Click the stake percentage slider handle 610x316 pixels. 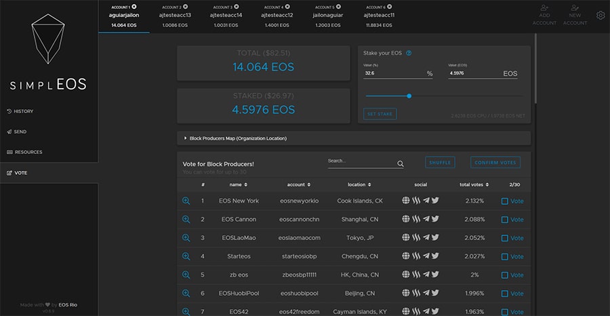(409, 96)
